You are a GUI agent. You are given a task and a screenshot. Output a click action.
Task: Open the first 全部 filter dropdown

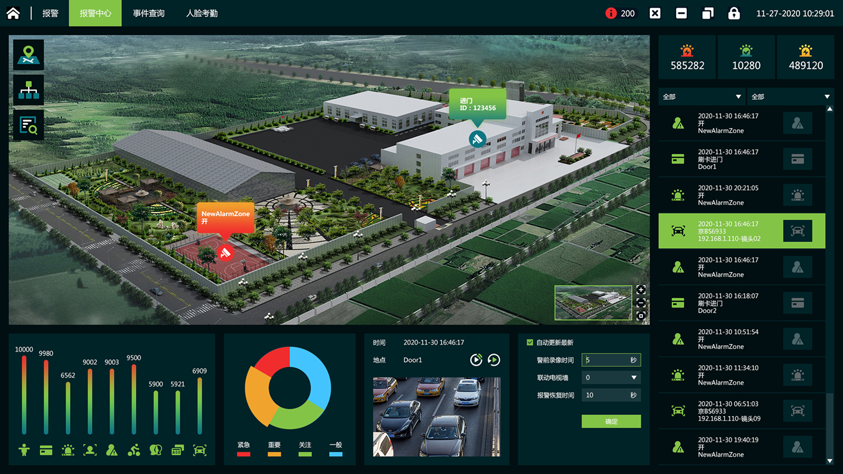702,97
